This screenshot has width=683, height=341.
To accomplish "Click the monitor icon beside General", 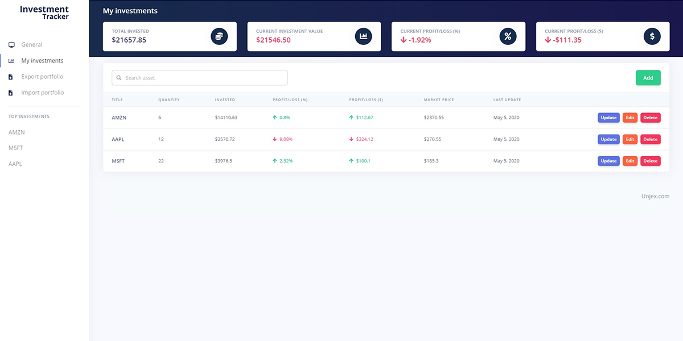I will pos(11,45).
